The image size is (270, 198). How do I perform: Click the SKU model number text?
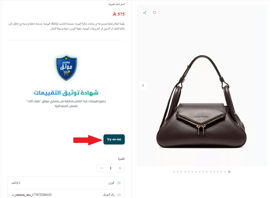pyautogui.click(x=32, y=195)
